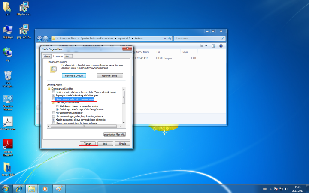Click Windows Media Player taskbar icon
This screenshot has height=193, width=309.
[45, 188]
